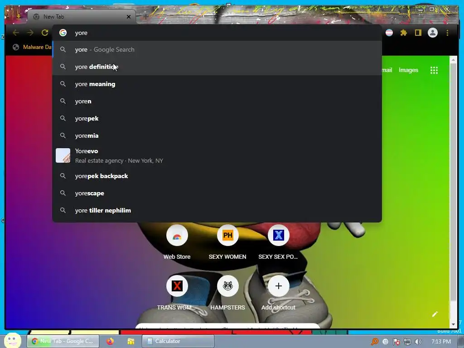Click the network tray icon

407,342
